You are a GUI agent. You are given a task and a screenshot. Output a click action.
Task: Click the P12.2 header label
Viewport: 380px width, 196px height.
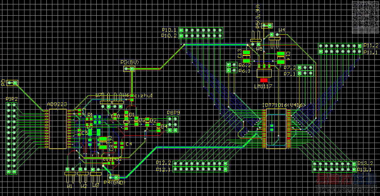164,162
